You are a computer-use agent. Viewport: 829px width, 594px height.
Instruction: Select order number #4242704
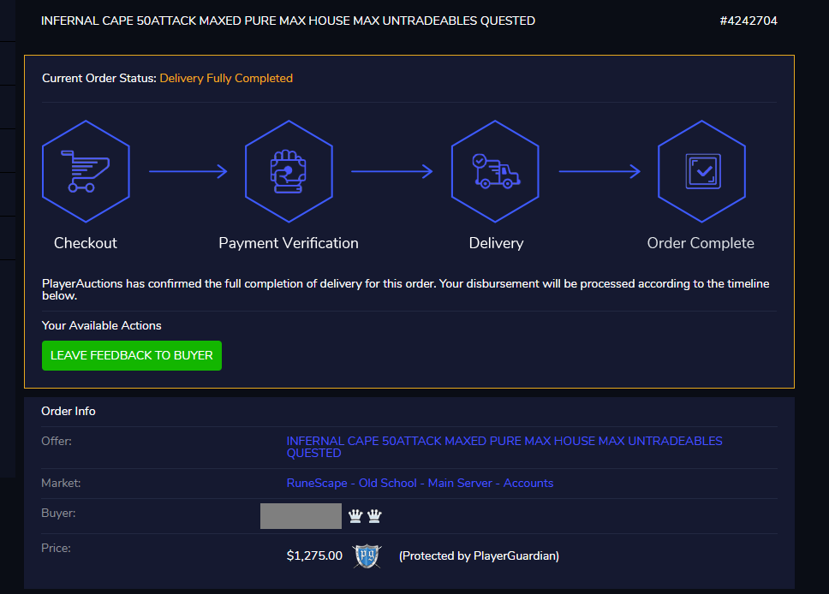748,21
